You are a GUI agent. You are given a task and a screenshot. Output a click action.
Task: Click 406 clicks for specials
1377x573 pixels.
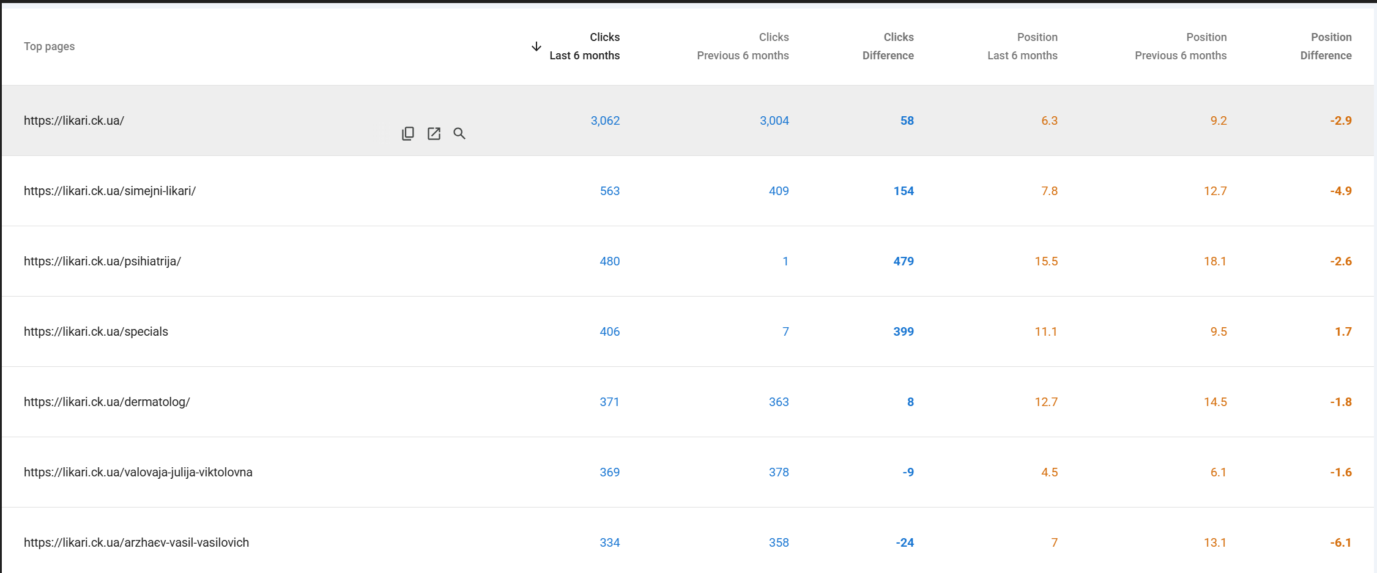click(610, 331)
